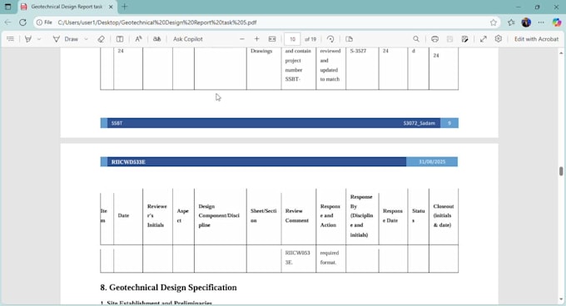566x306 pixels.
Task: Switch the page view layout
Action: point(349,39)
